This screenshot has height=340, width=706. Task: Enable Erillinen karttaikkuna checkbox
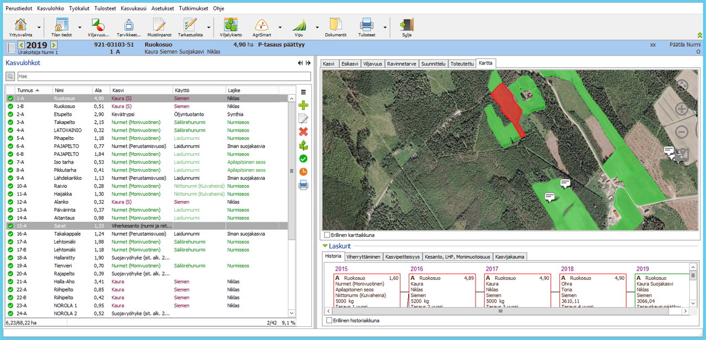328,235
